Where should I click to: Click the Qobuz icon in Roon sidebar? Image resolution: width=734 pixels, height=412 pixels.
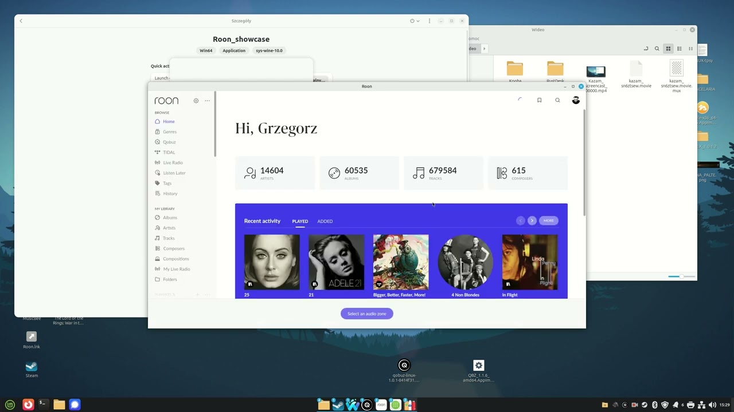(x=158, y=142)
